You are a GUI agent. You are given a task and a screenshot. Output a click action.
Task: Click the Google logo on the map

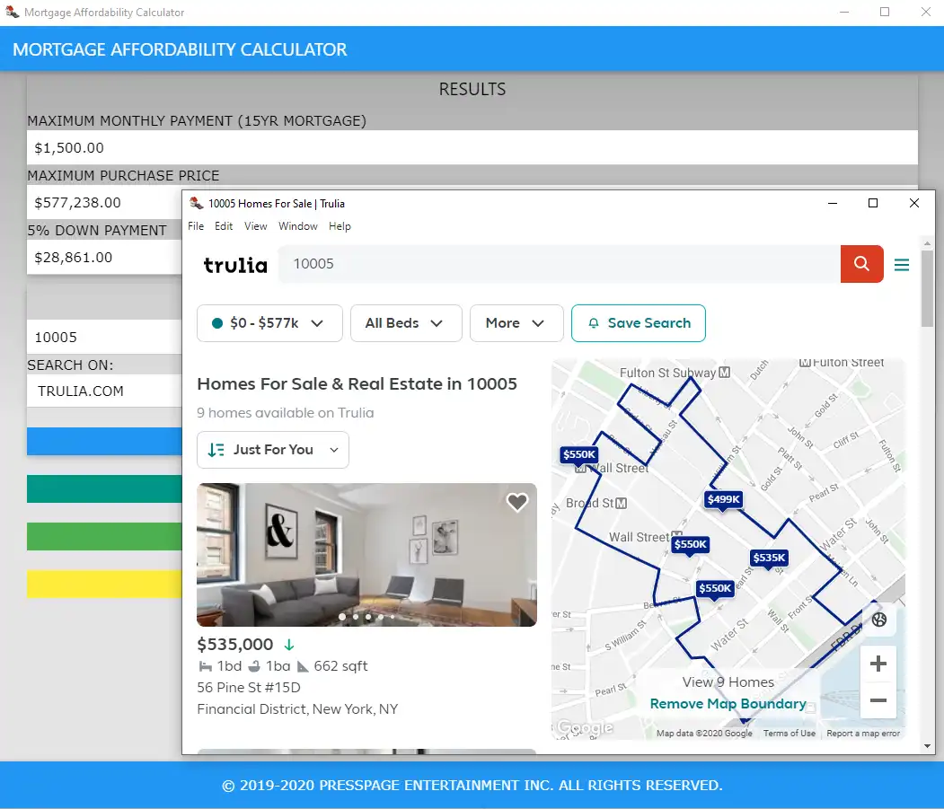click(584, 727)
